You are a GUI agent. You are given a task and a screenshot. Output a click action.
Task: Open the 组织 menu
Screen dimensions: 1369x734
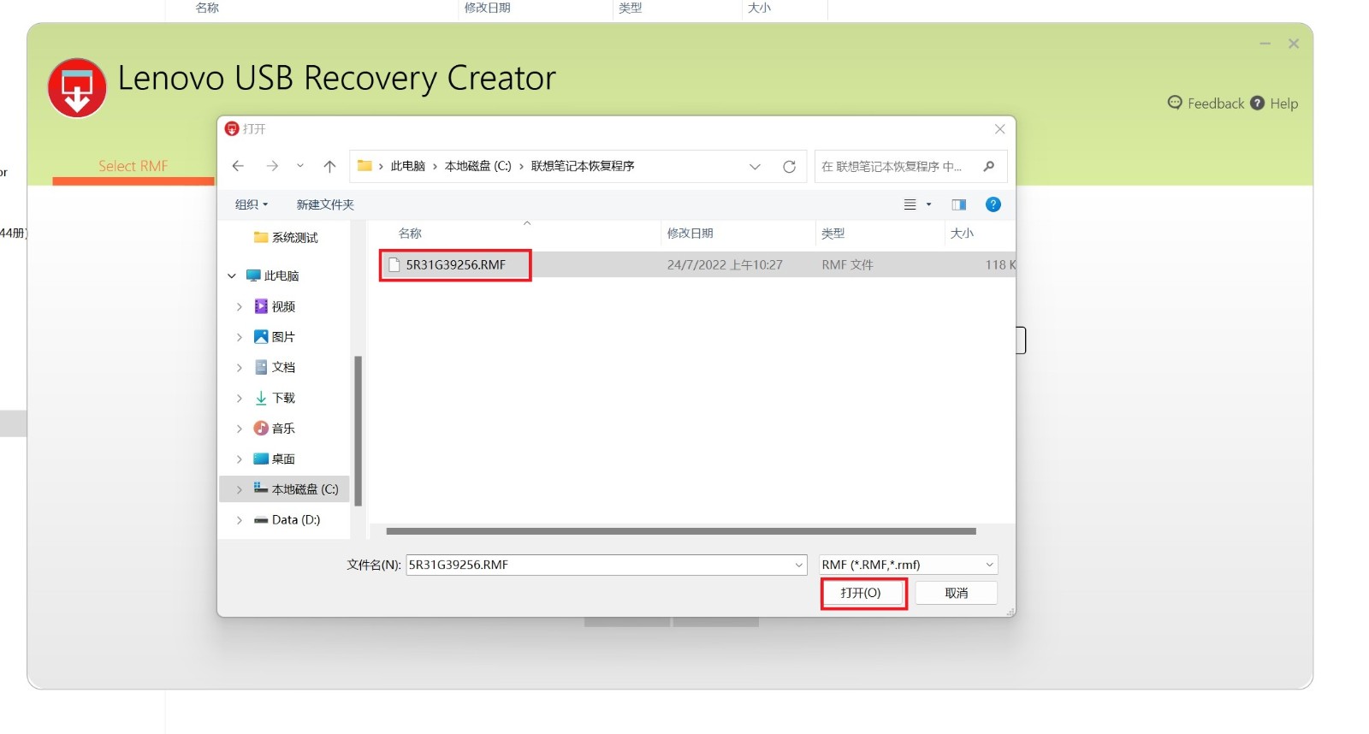point(252,204)
